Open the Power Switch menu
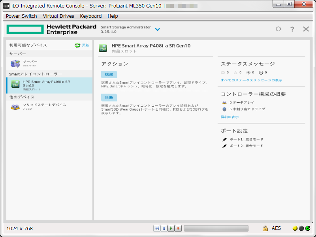This screenshot has width=316, height=237. click(21, 16)
